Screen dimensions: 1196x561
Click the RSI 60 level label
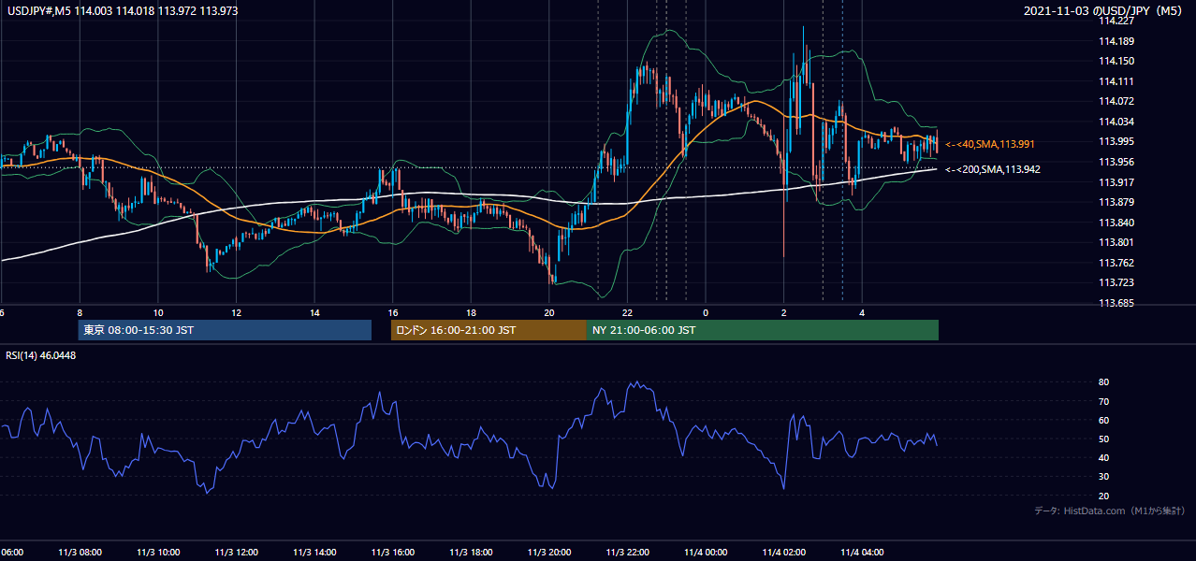[1104, 420]
